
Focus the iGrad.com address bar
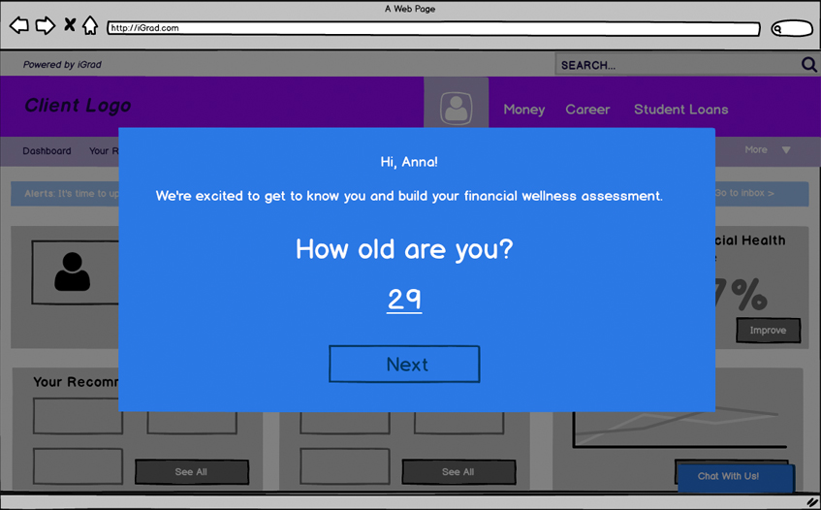tap(432, 28)
